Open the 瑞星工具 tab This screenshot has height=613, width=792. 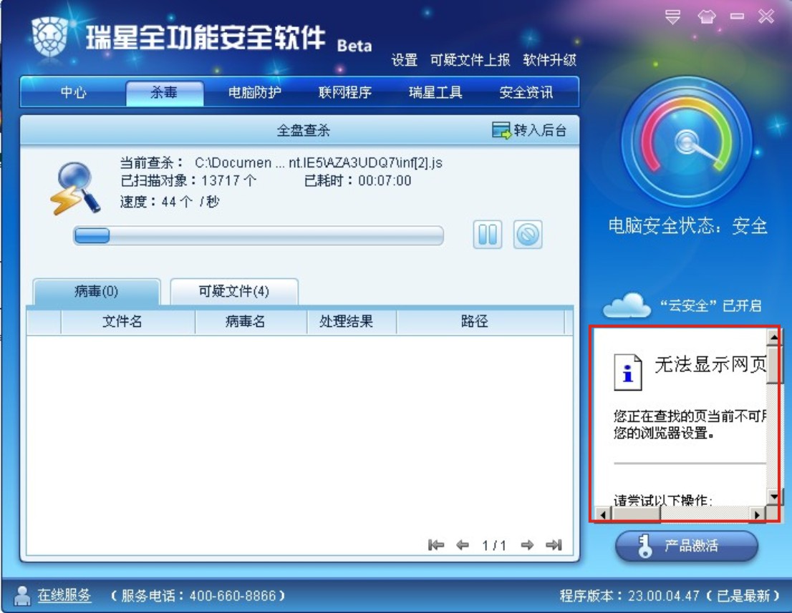tap(435, 92)
